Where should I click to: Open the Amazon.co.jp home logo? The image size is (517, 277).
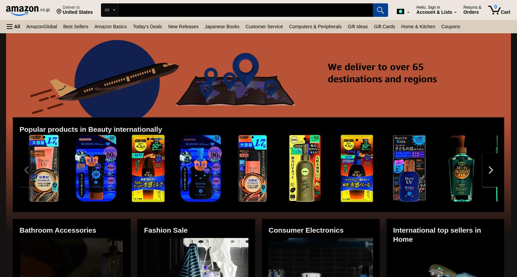(x=28, y=10)
